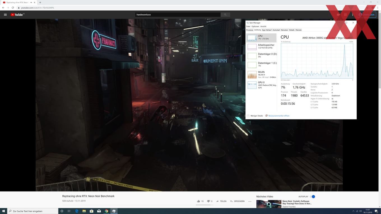The width and height of the screenshot is (381, 214).
Task: Click the volume icon in system tray
Action: tap(361, 211)
